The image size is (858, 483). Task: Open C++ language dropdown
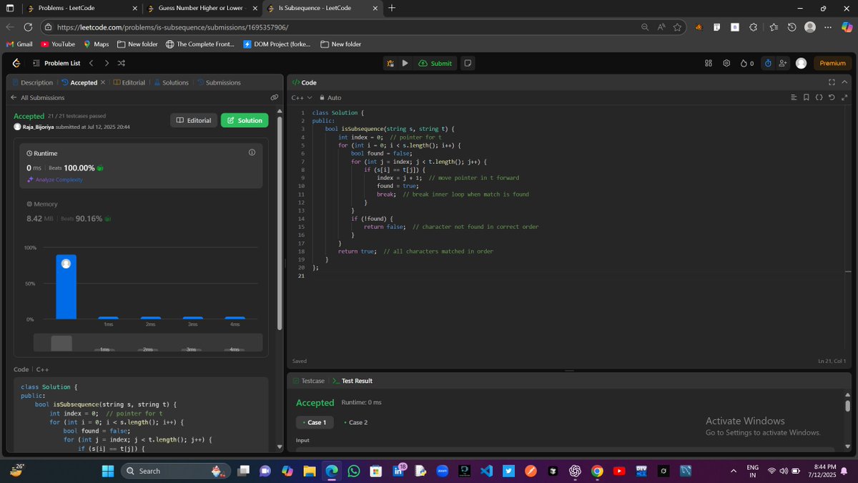pyautogui.click(x=301, y=97)
